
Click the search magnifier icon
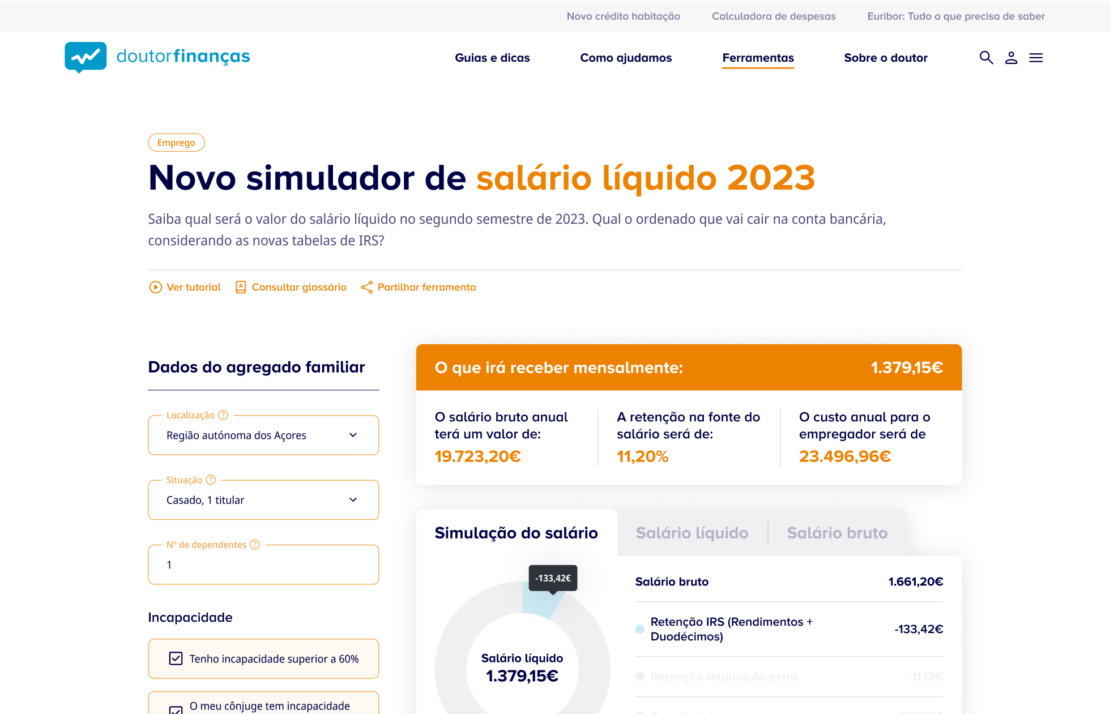pos(986,58)
